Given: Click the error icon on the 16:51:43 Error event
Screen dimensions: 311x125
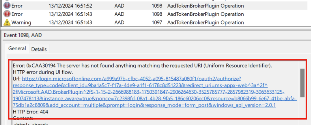Looking at the screenshot, I should [x=7, y=14].
